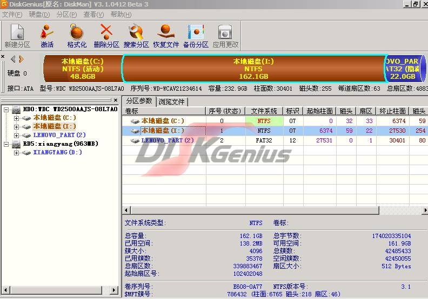The width and height of the screenshot is (428, 299).
Task: Click starting cylinder value 27531
Action: pos(324,140)
